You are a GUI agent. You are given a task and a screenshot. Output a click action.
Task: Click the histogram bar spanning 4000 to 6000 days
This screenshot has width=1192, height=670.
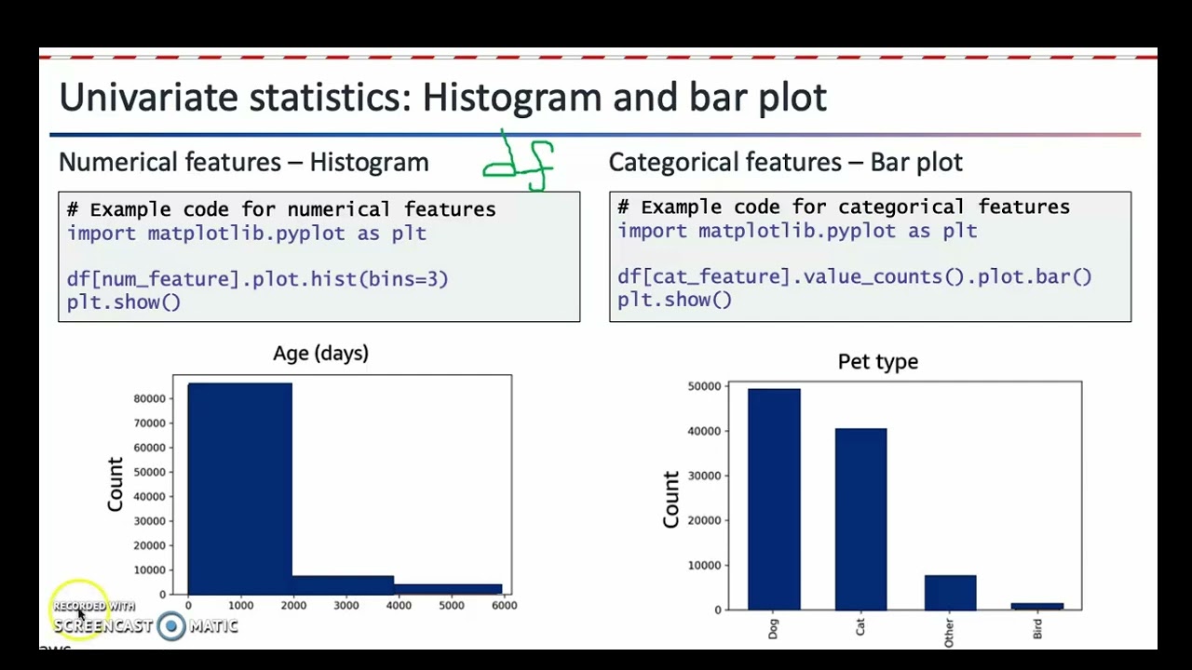coord(449,589)
